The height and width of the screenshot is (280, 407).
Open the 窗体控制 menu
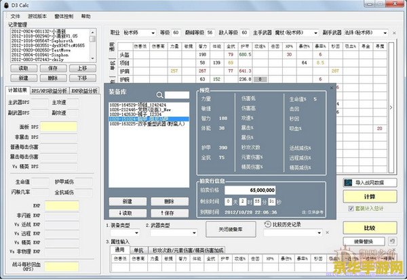click(64, 16)
